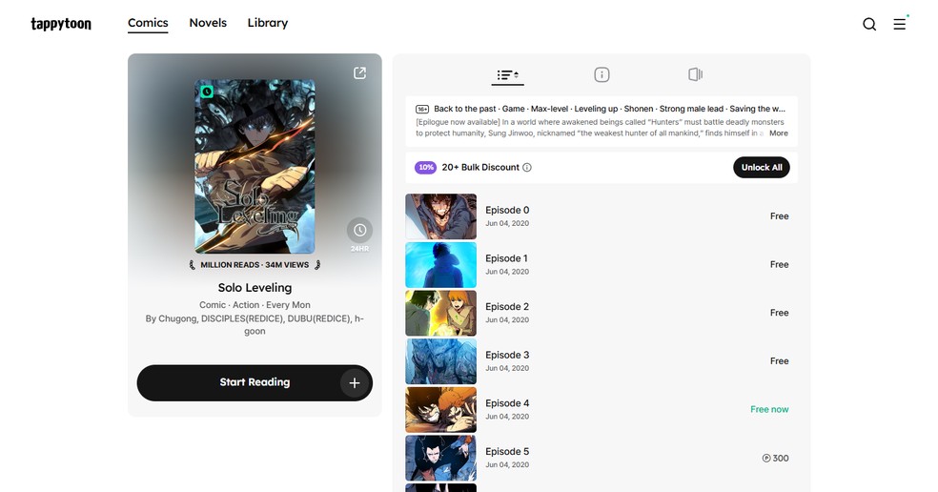This screenshot has height=492, width=938.
Task: Click the Epilogue now available description text
Action: coord(600,128)
